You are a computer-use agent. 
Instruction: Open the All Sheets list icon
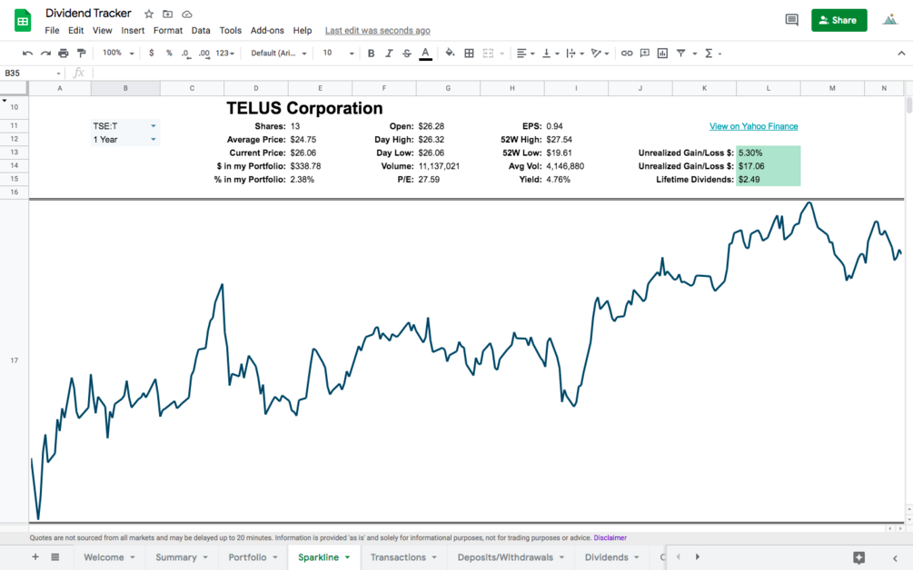click(55, 557)
